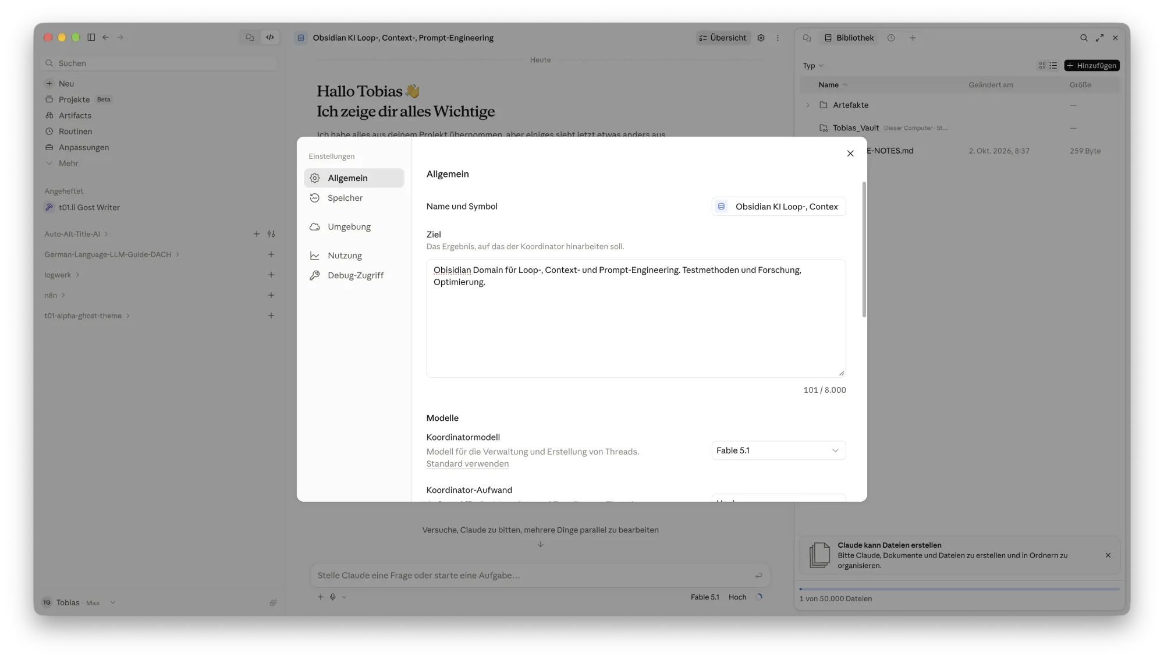Click into the Ziel text area

(636, 318)
